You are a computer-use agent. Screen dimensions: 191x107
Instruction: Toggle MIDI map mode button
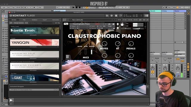[174, 7]
